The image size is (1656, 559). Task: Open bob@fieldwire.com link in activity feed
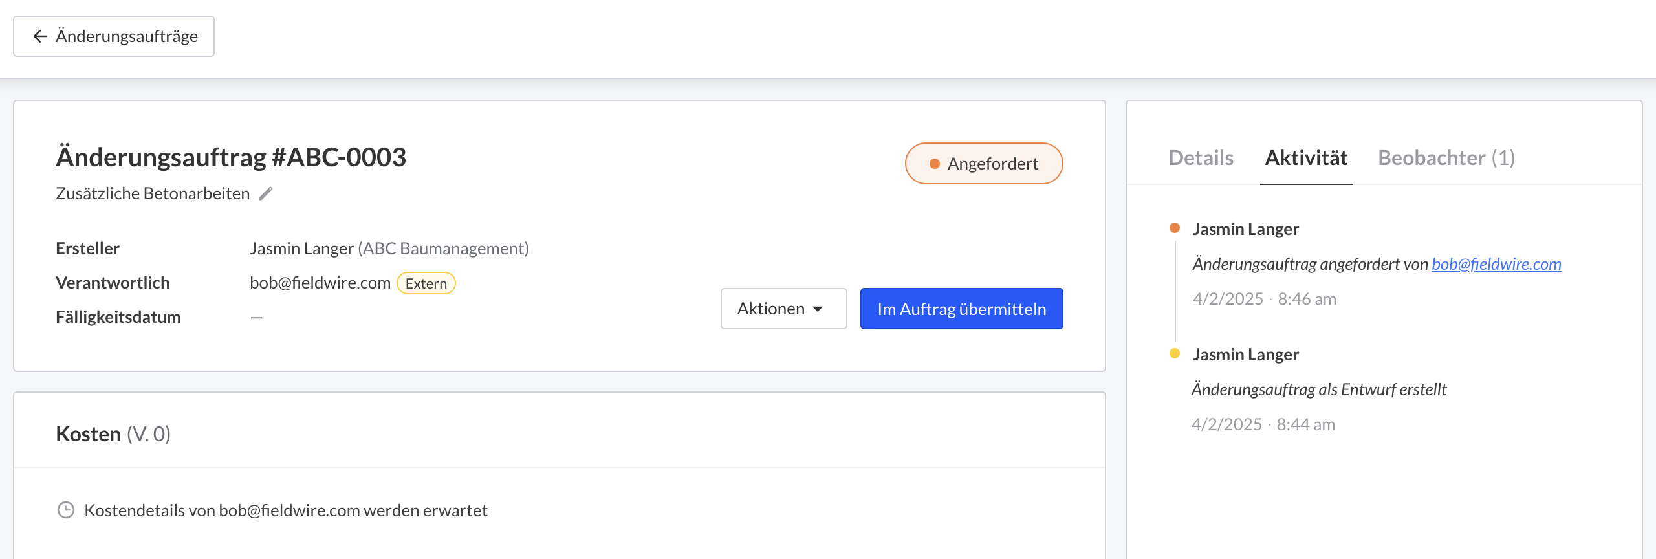pyautogui.click(x=1496, y=264)
